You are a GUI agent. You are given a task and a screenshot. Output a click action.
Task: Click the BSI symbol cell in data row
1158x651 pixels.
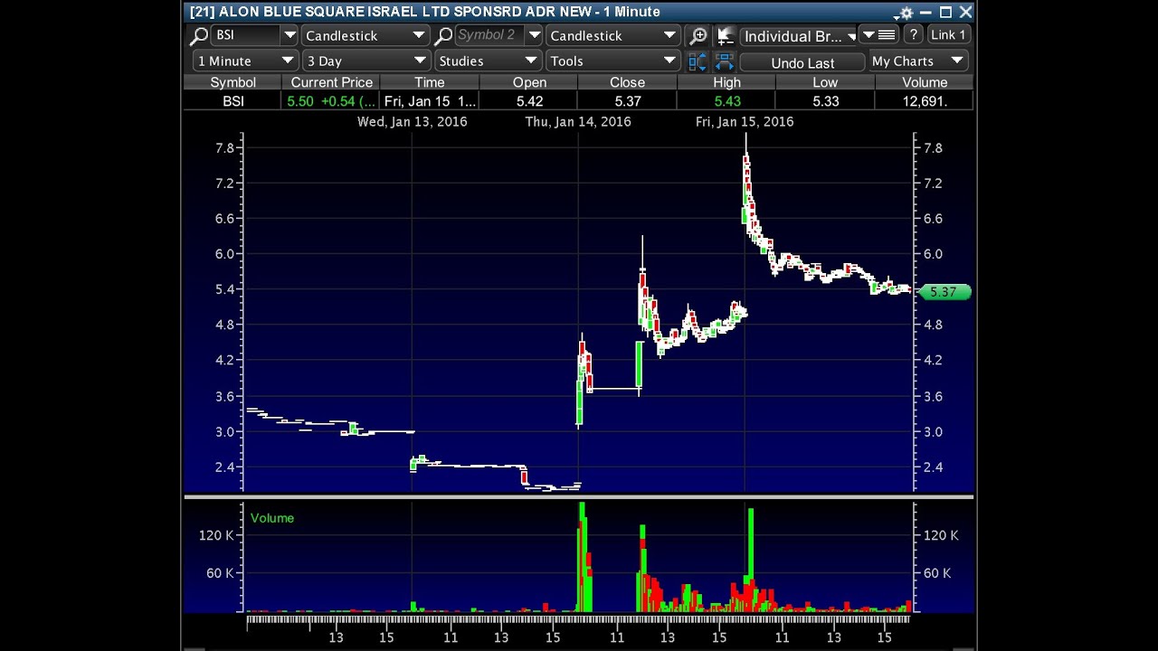(x=233, y=101)
